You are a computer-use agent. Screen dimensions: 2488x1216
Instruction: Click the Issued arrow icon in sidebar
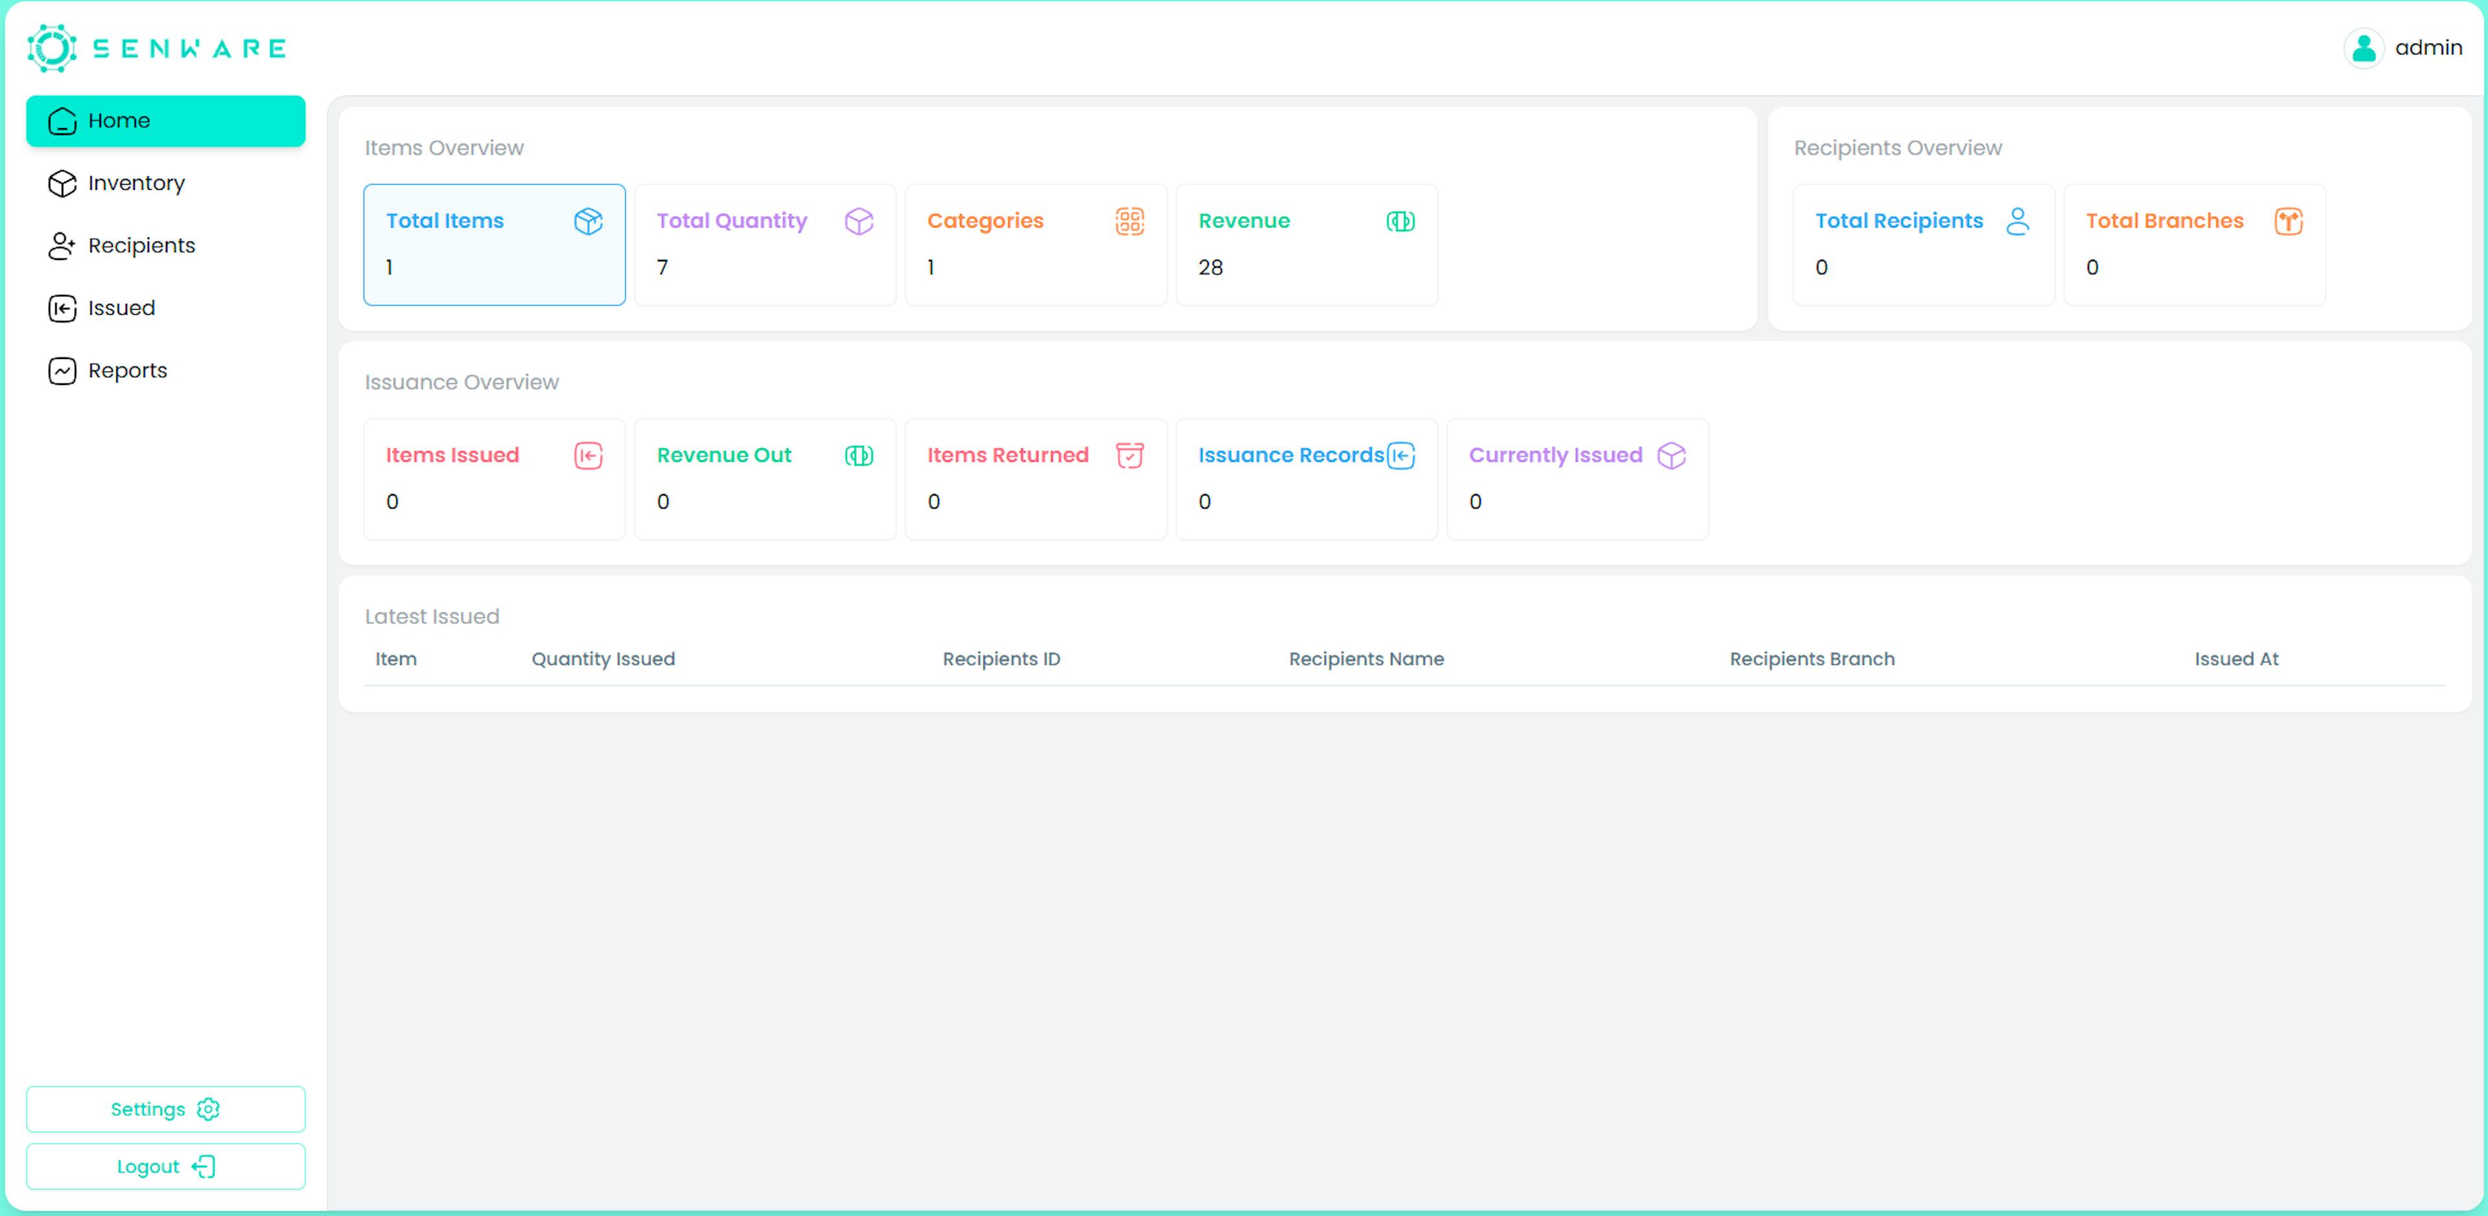point(62,308)
